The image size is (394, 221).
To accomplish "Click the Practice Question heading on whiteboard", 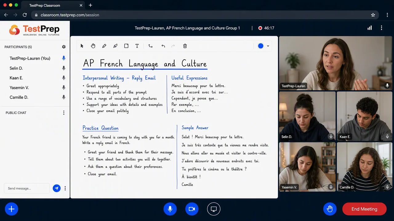I will (100, 128).
